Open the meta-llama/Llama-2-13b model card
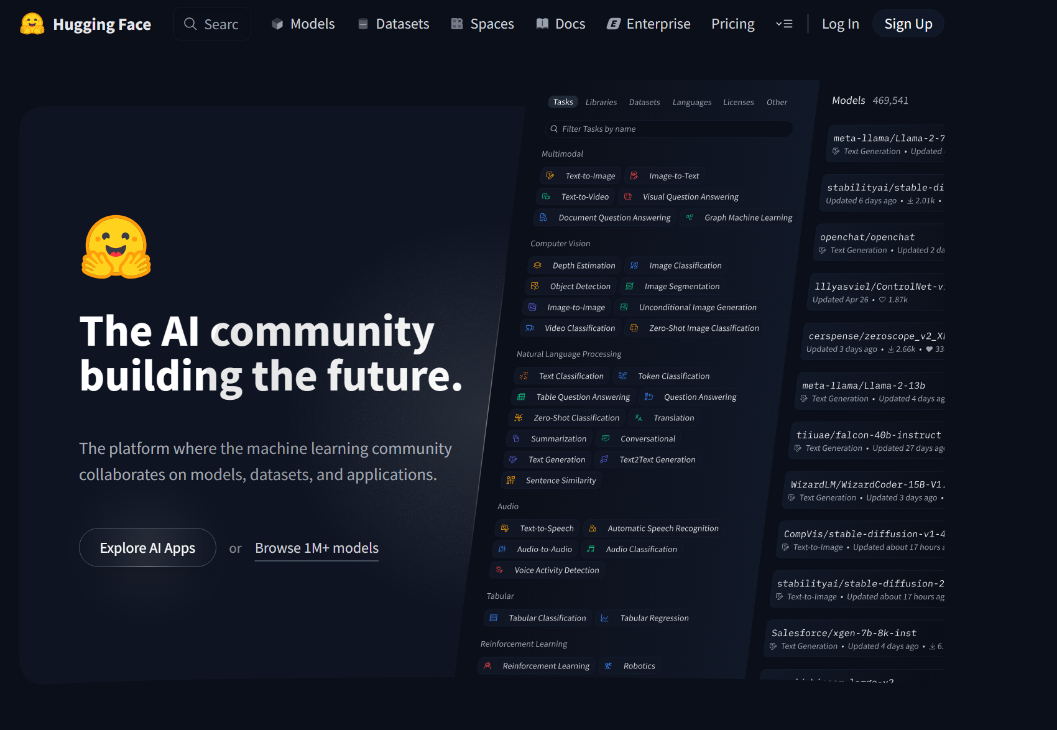Viewport: 1057px width, 730px height. tap(869, 391)
